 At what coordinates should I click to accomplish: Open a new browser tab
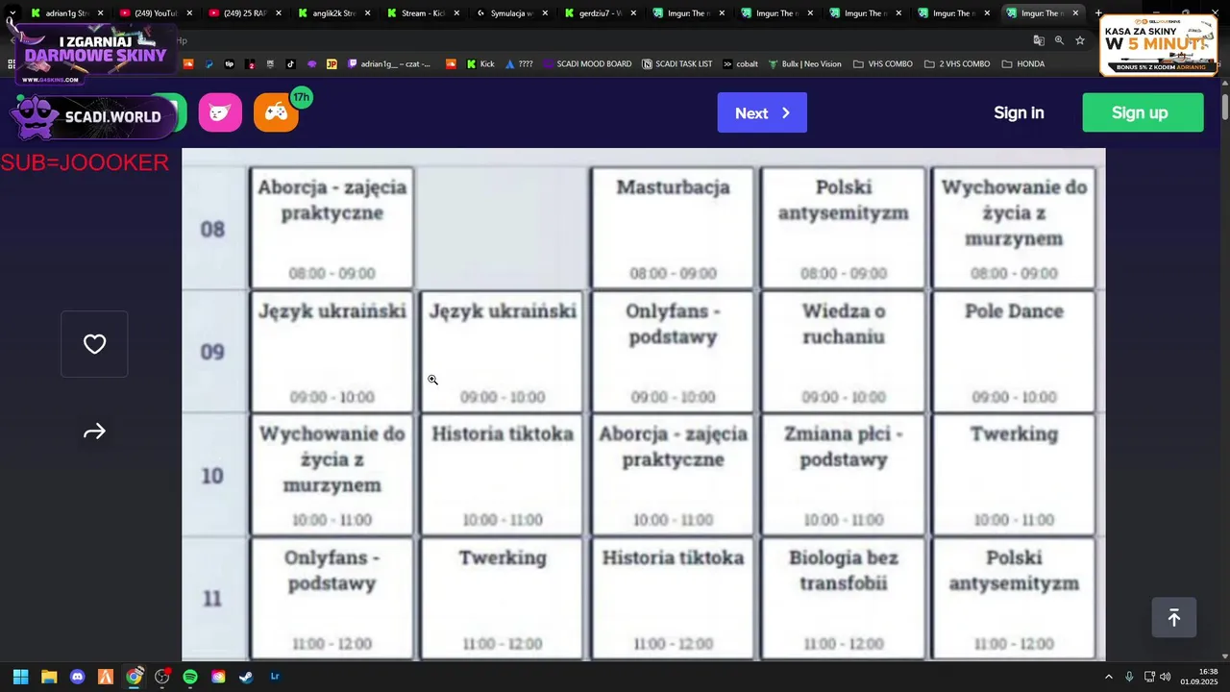pos(1098,13)
